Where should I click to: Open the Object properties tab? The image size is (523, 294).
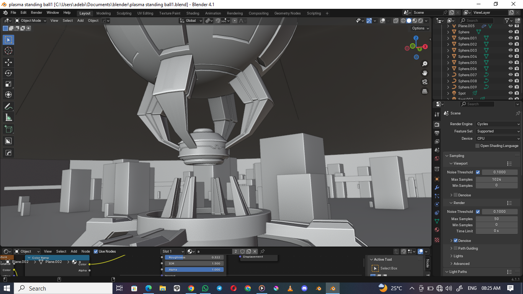tap(437, 179)
